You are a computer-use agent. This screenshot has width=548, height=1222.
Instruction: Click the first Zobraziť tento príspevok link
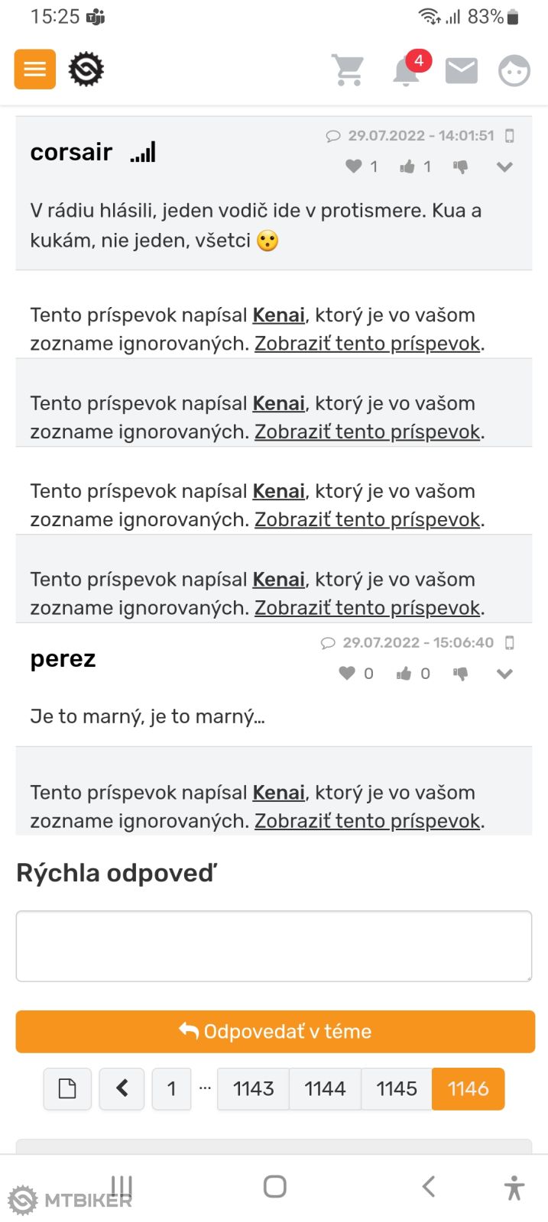[x=368, y=344]
